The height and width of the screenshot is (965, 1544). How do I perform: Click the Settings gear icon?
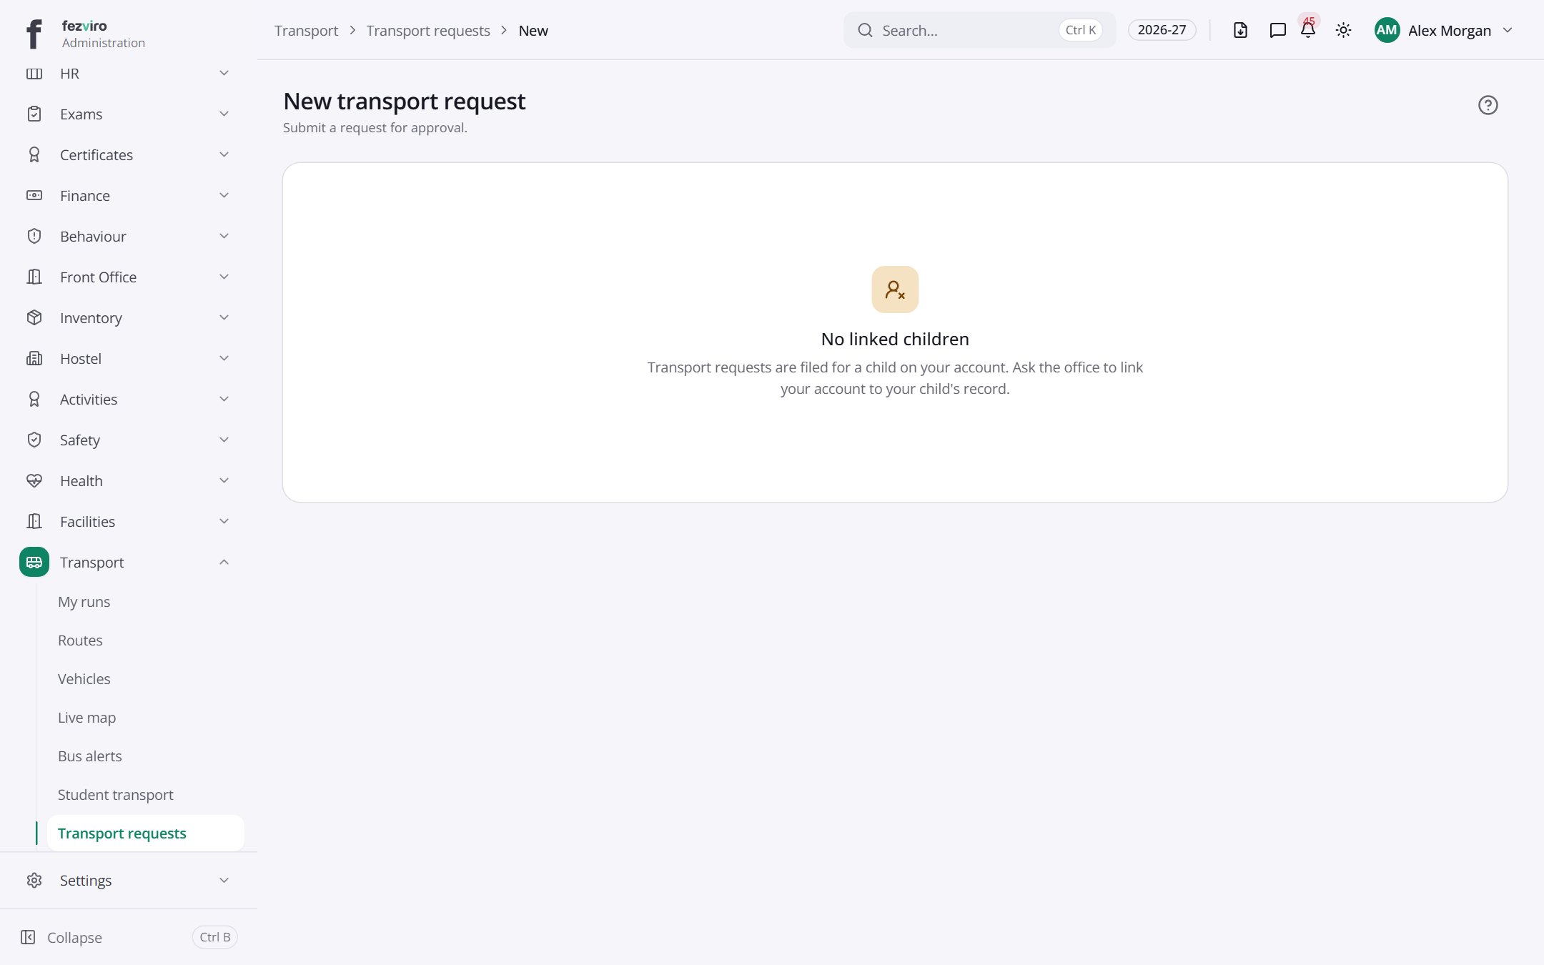[x=34, y=880]
